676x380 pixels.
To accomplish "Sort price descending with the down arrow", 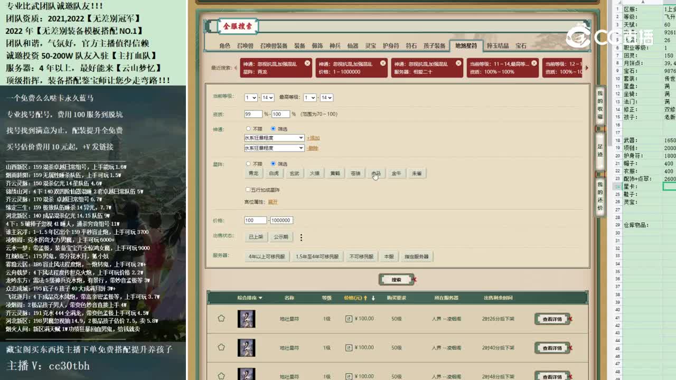I will (x=372, y=297).
